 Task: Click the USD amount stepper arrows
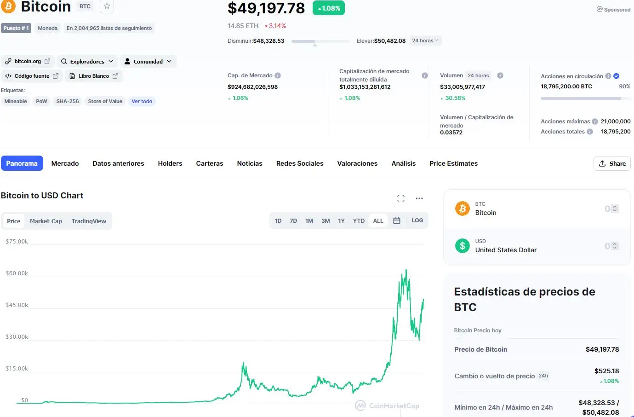click(615, 246)
